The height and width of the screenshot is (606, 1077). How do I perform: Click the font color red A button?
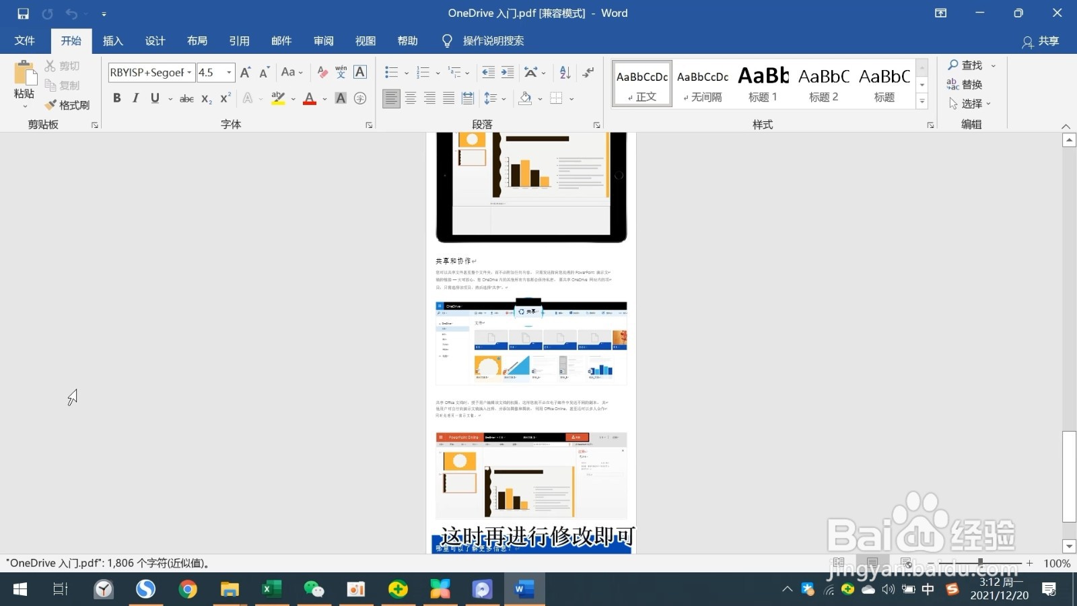(x=310, y=98)
